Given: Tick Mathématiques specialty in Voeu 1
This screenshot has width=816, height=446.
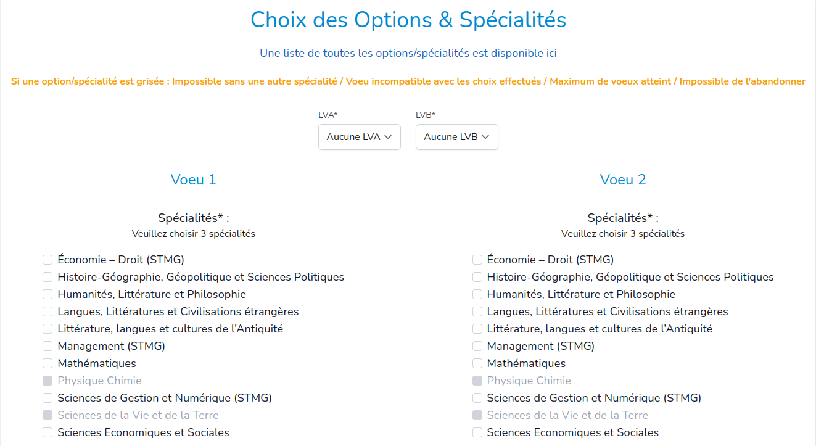Looking at the screenshot, I should tap(47, 363).
